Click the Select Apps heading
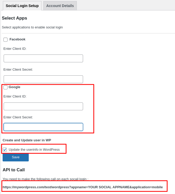 click(14, 18)
